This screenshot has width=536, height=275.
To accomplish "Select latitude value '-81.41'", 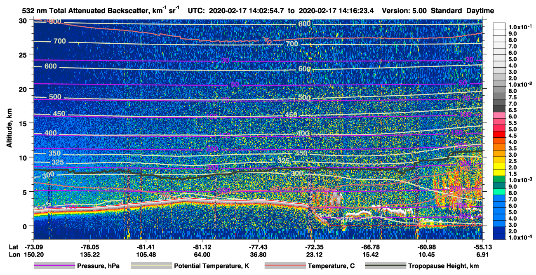I will pos(146,247).
